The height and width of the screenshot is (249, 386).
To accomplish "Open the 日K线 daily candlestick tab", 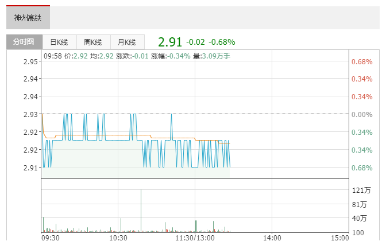I will coord(59,42).
